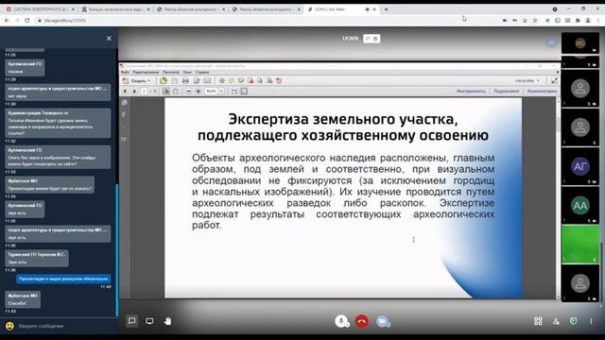Open the security options shield icon
The height and width of the screenshot is (340, 605).
574,321
